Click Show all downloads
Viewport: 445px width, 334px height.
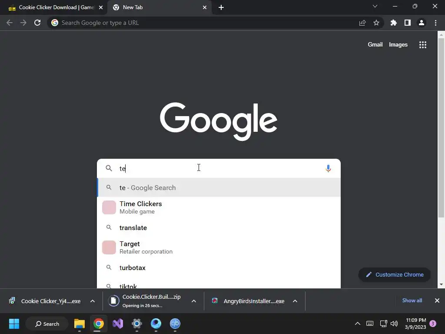(x=412, y=301)
